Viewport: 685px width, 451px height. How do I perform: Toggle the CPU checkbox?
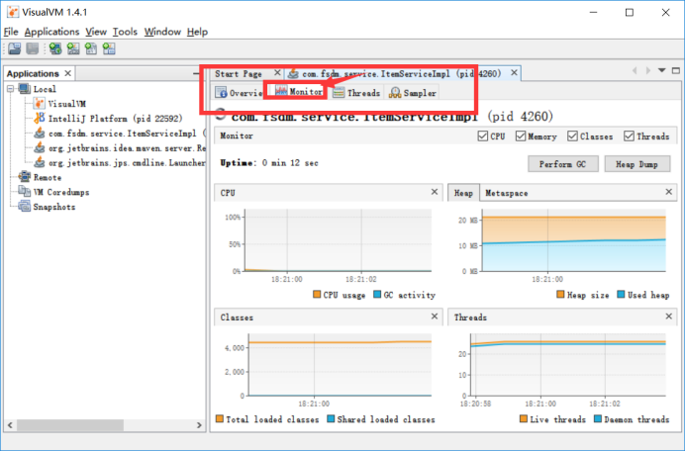[482, 136]
